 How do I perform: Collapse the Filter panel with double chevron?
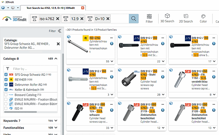click(60, 31)
